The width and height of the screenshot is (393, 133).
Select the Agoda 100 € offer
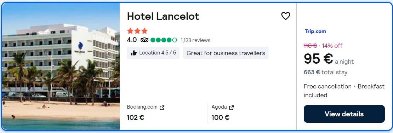[x=223, y=112]
